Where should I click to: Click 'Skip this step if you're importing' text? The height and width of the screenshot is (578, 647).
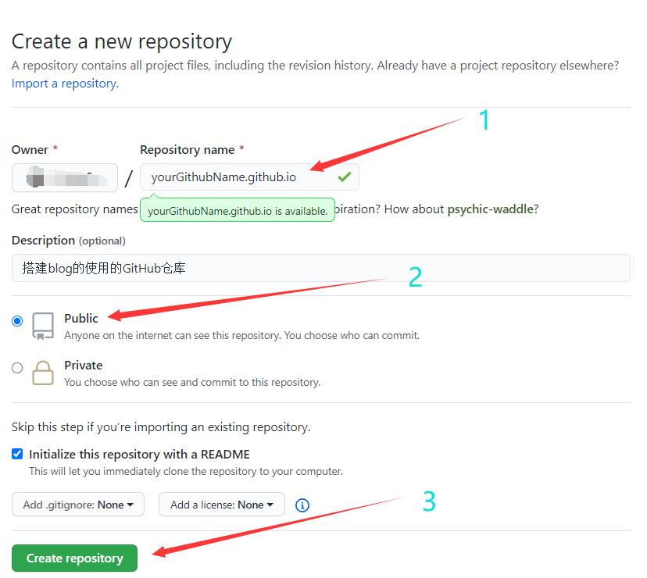click(x=161, y=427)
